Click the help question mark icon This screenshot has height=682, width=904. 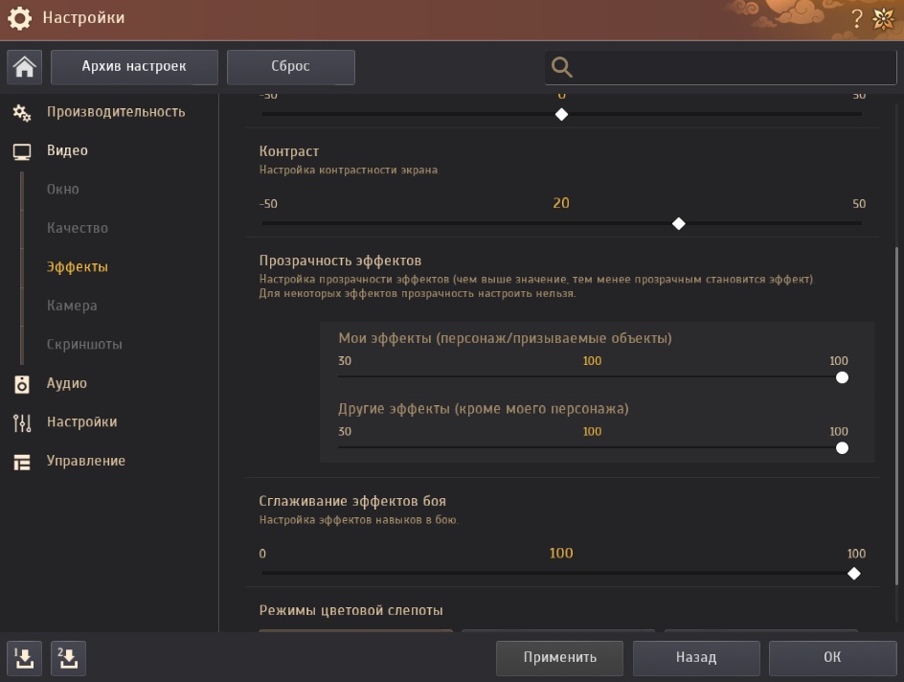[x=857, y=19]
